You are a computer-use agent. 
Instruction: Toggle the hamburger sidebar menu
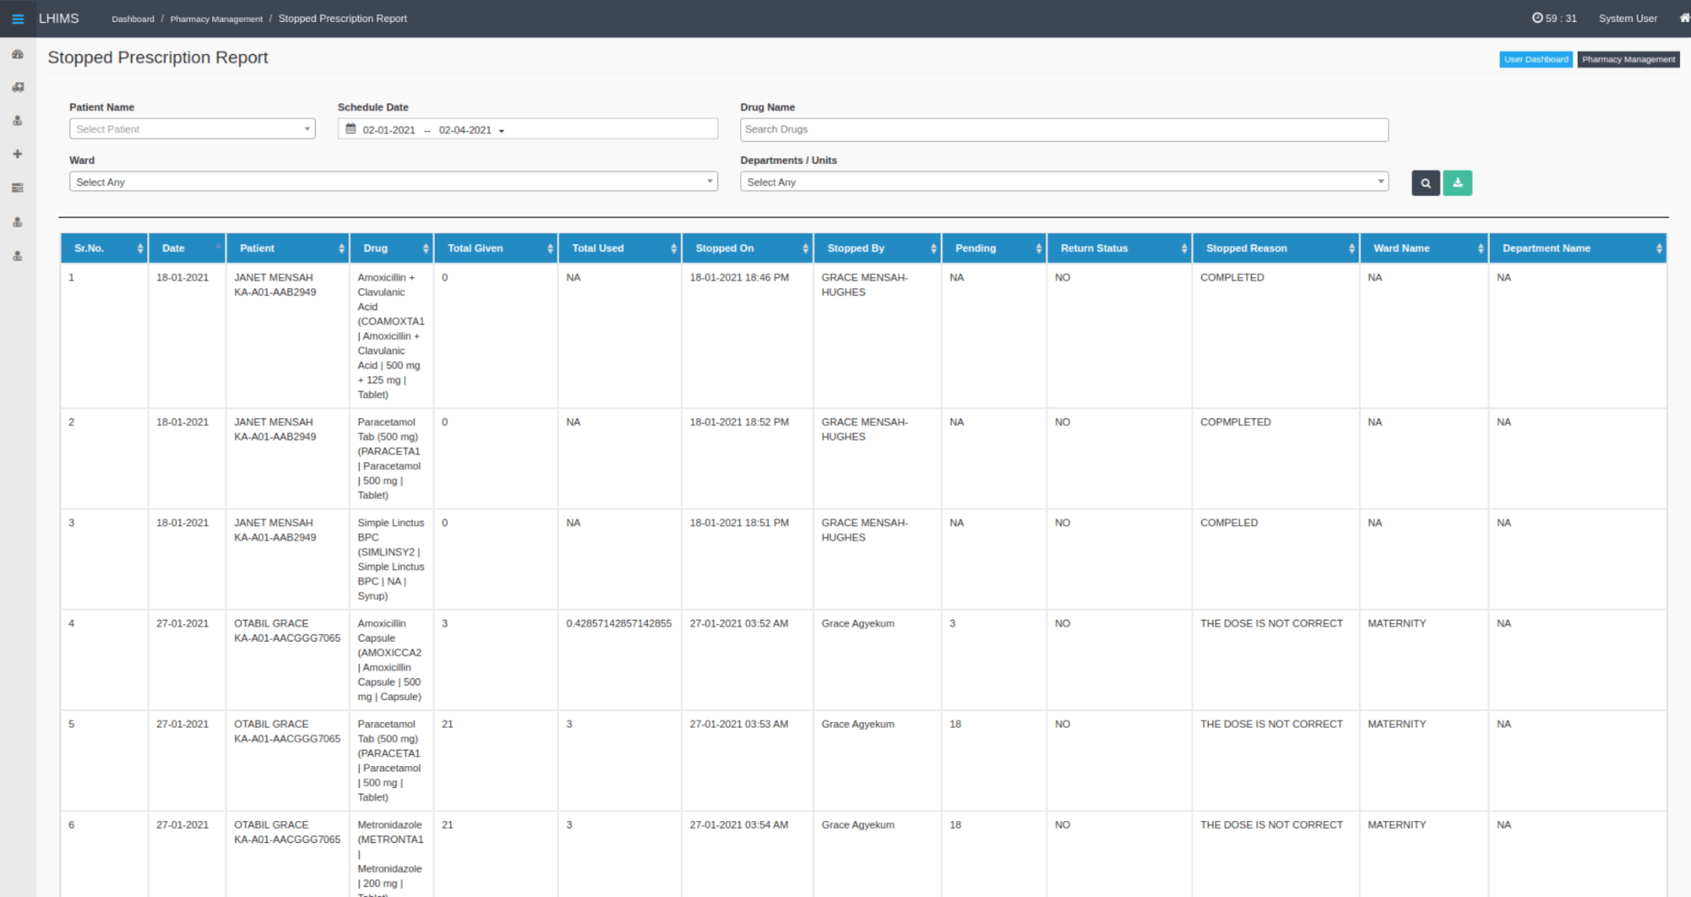(x=18, y=19)
